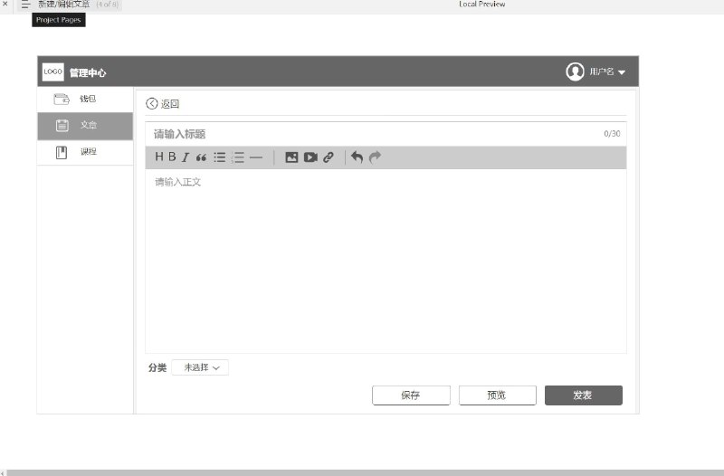The height and width of the screenshot is (476, 724).
Task: Click the 发表 publish button
Action: pyautogui.click(x=583, y=395)
